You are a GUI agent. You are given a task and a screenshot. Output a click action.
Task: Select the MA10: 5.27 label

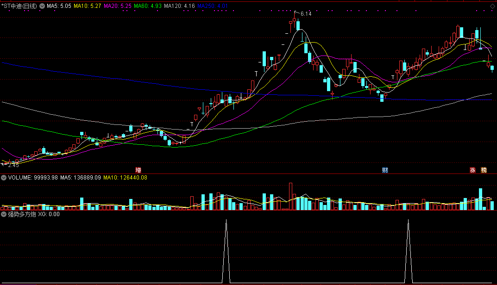click(88, 6)
